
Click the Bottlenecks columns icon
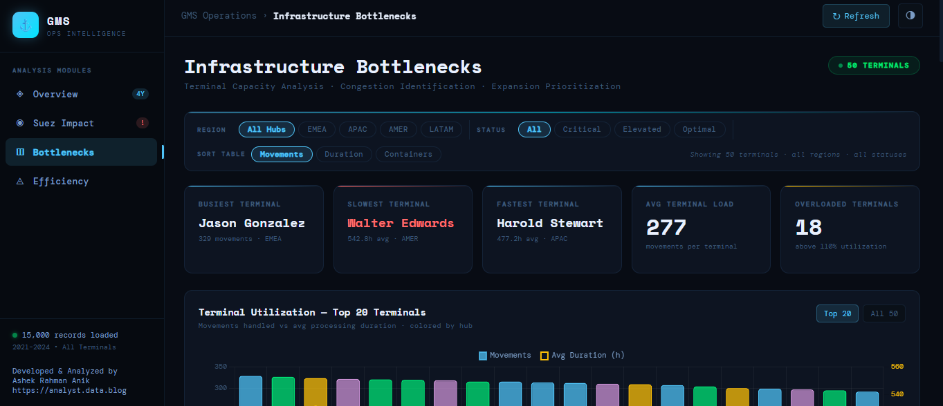(20, 152)
